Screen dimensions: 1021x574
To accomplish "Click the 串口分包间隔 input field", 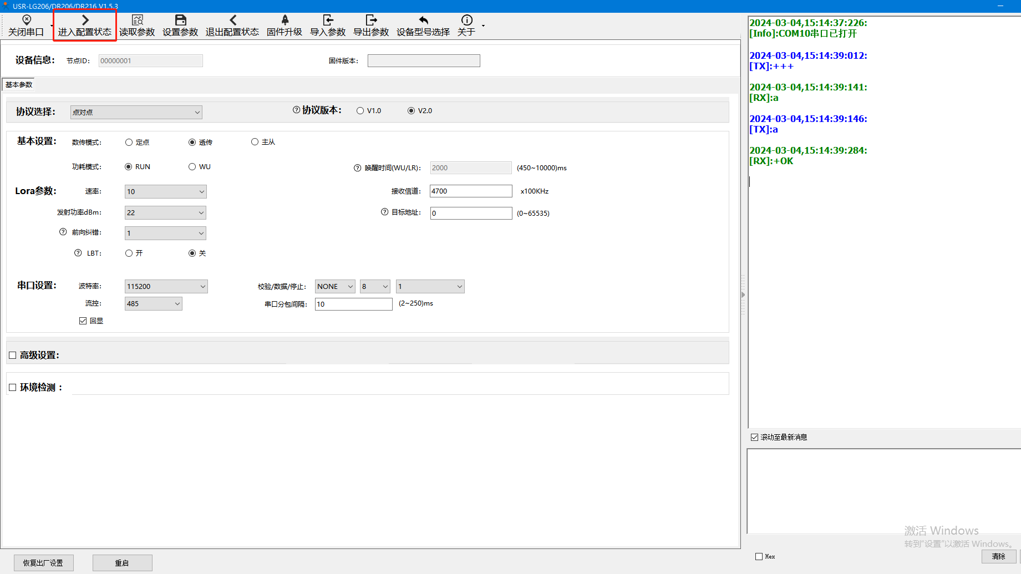I will pyautogui.click(x=354, y=304).
